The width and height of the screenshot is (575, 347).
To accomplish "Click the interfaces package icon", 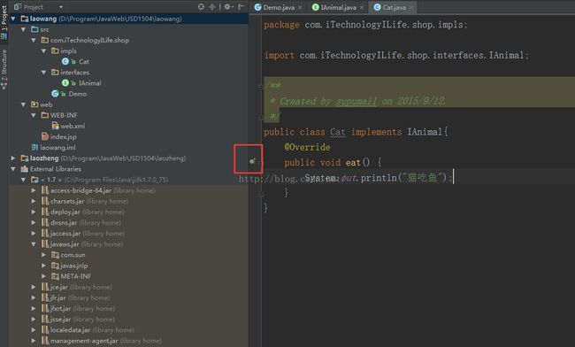I will coord(55,73).
